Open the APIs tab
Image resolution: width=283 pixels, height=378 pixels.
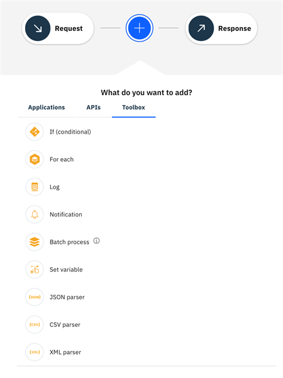[93, 108]
